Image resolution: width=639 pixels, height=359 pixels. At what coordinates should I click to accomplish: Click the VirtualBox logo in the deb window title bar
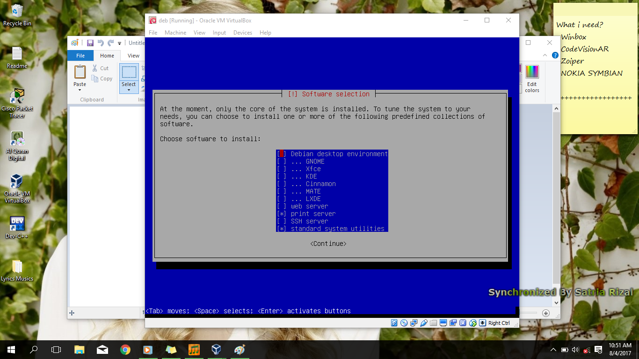coord(152,20)
